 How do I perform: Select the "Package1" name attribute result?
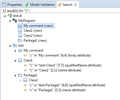tap(55, 90)
